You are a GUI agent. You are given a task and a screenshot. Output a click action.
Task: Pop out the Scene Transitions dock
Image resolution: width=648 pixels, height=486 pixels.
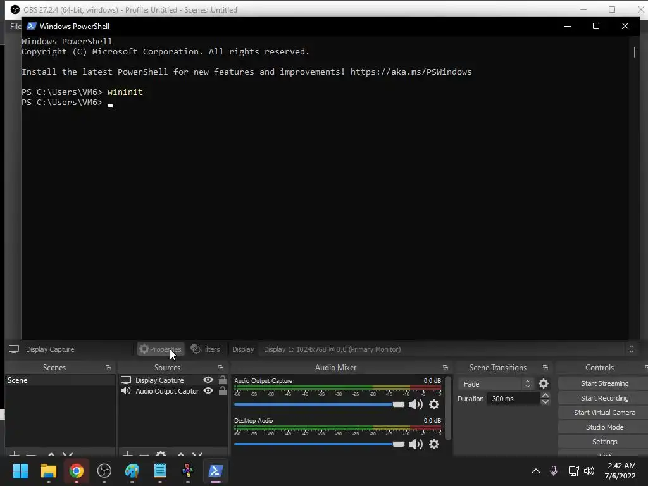(545, 368)
